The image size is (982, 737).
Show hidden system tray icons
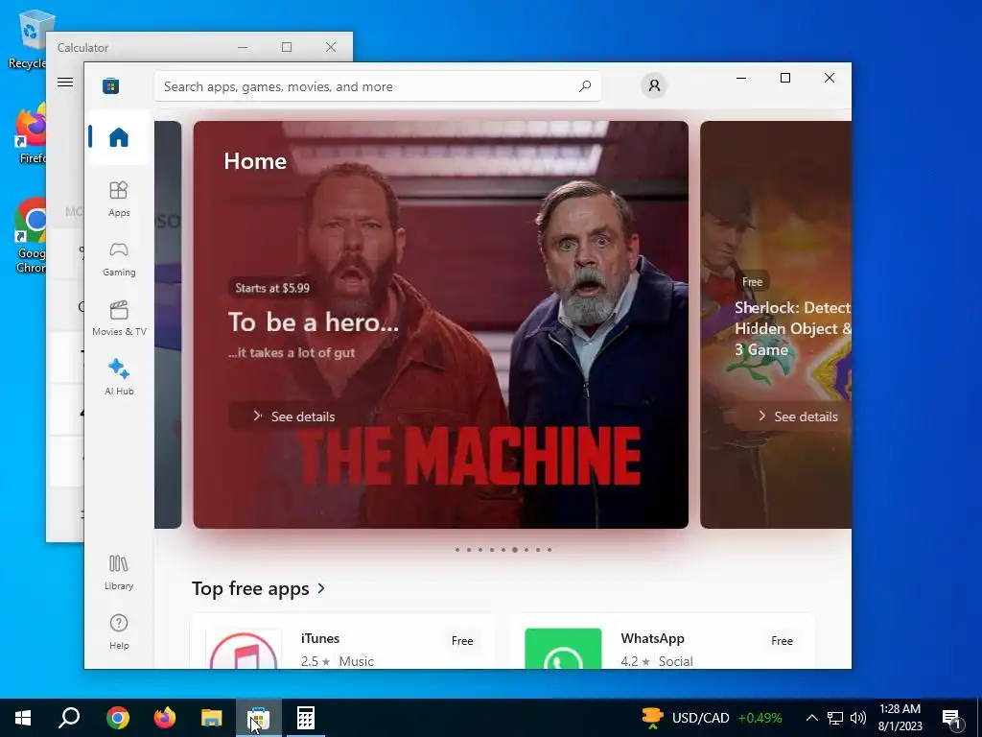point(811,718)
